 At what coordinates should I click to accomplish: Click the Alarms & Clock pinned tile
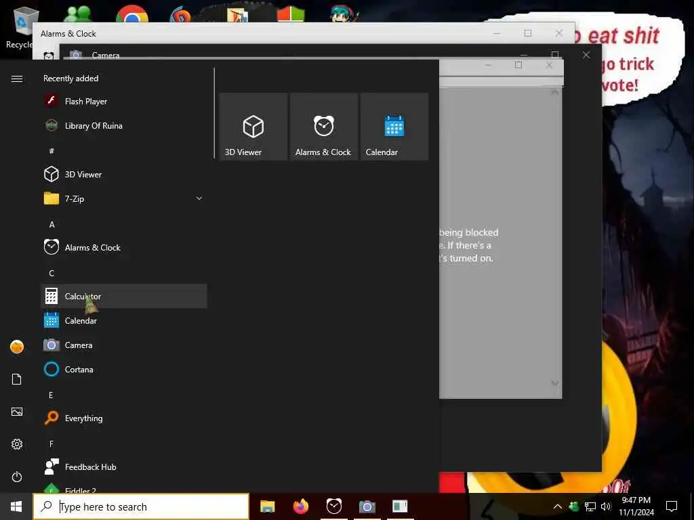coord(324,127)
